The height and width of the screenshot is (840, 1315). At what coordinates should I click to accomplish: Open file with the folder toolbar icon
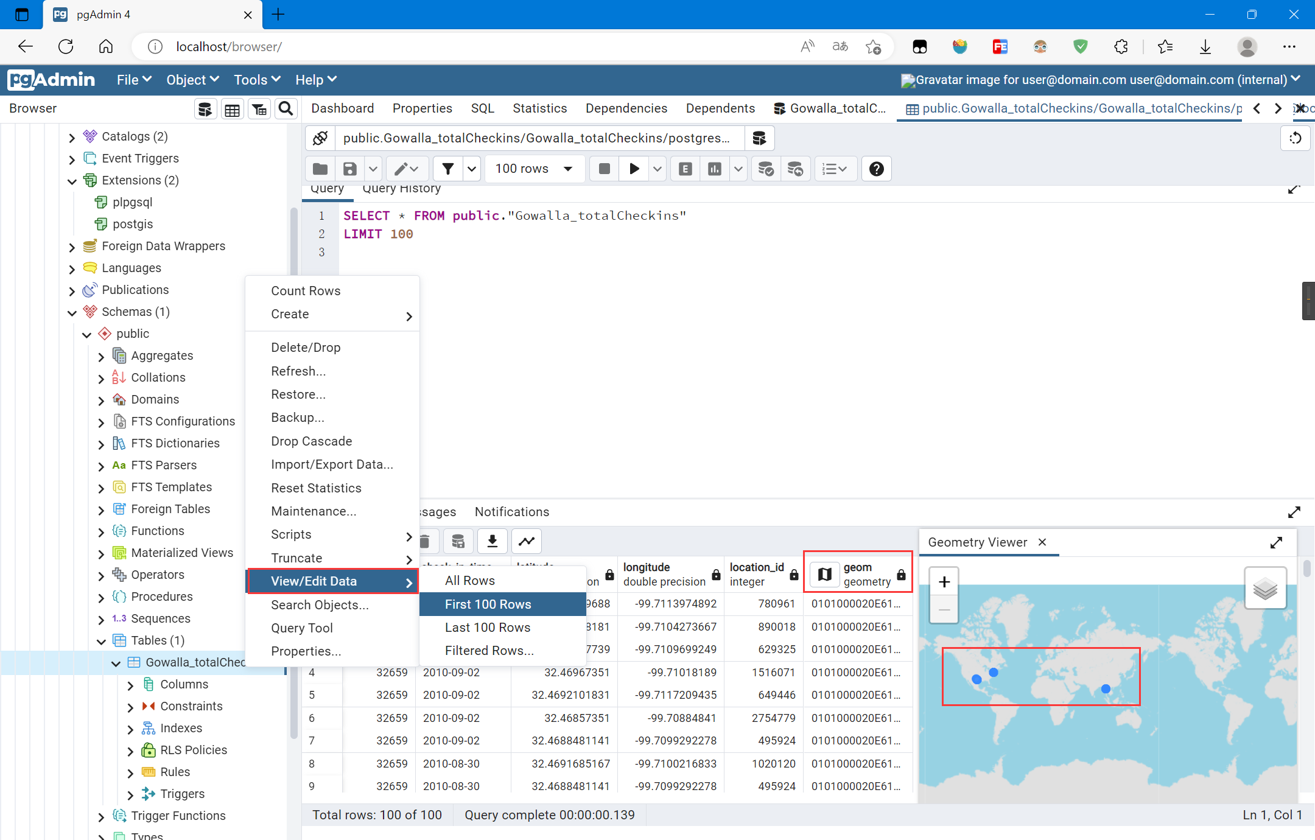[x=320, y=169]
